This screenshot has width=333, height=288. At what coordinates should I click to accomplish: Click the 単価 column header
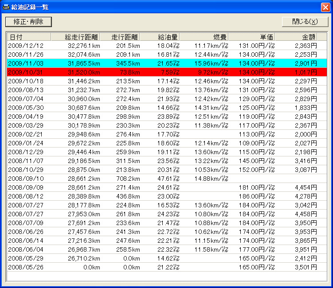(252, 37)
